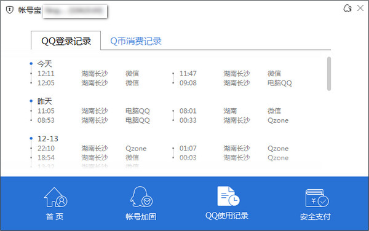Click 湖南 location in 08:01 row
The height and width of the screenshot is (231, 369).
point(230,111)
